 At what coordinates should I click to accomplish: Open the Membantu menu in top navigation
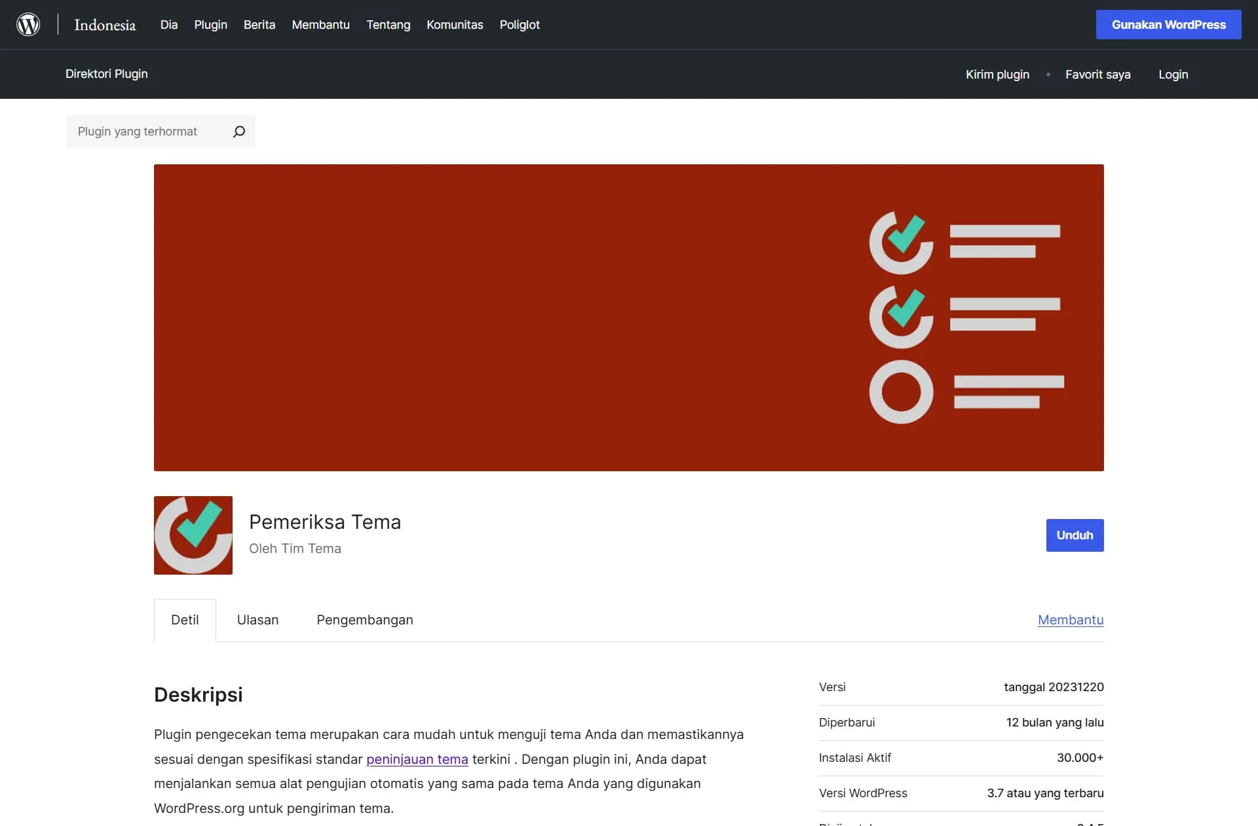pos(321,25)
